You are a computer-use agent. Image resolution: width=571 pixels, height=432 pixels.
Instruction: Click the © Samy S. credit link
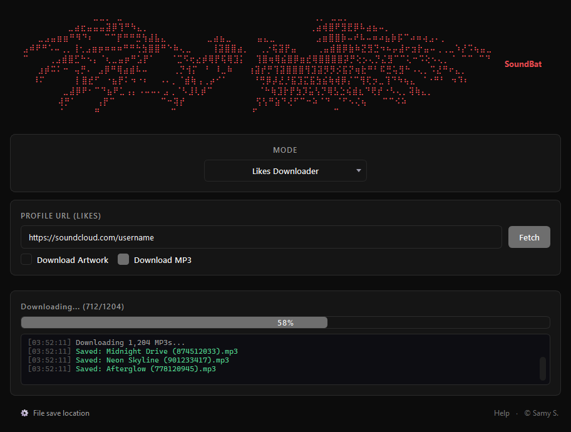click(x=541, y=413)
